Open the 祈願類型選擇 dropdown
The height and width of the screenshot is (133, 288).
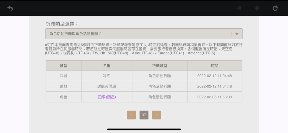click(144, 34)
